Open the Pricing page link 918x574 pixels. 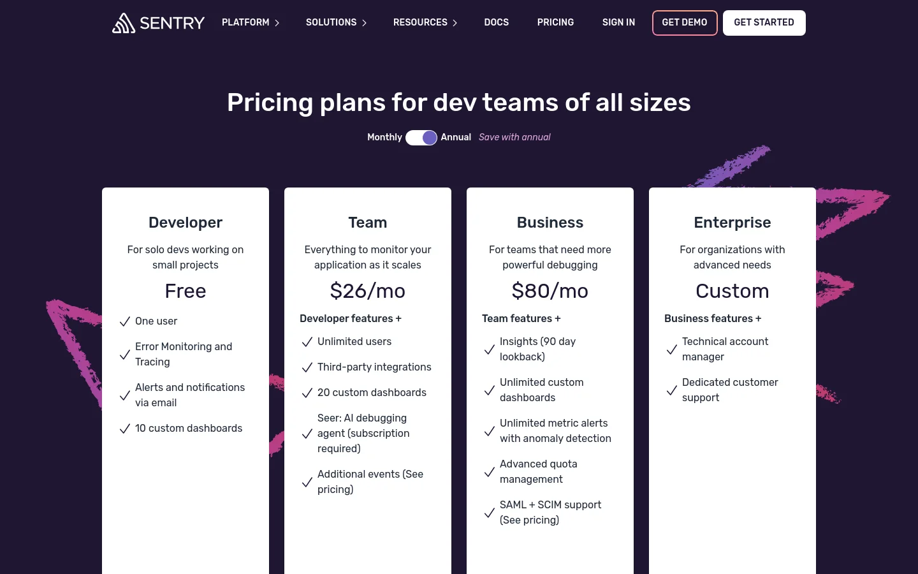click(x=555, y=22)
